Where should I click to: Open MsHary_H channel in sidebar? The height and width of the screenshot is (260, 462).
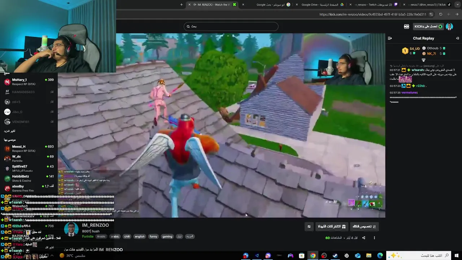click(x=29, y=82)
